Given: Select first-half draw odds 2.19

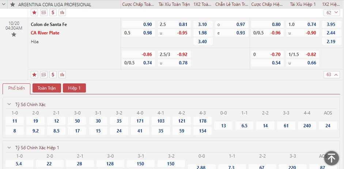Looking at the screenshot, I should (x=331, y=41).
